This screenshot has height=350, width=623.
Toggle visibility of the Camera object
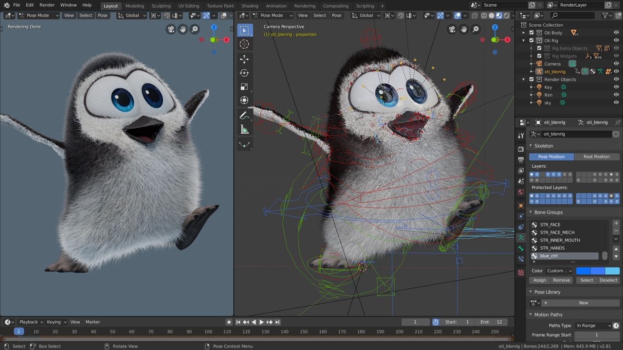pos(616,64)
